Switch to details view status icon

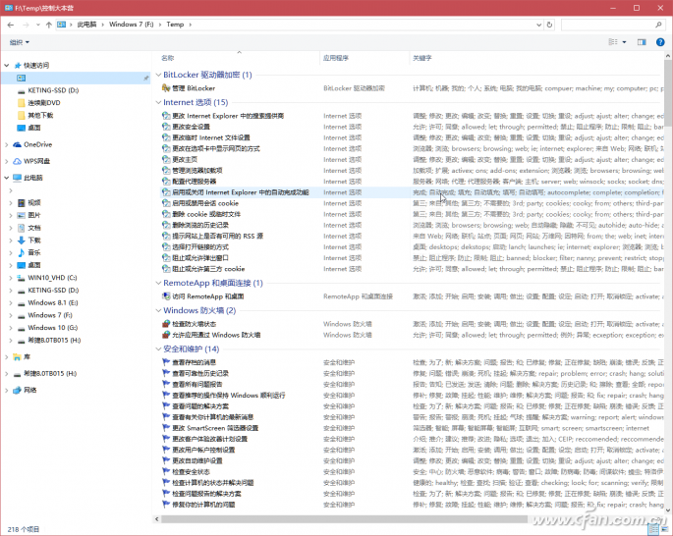tap(653, 529)
